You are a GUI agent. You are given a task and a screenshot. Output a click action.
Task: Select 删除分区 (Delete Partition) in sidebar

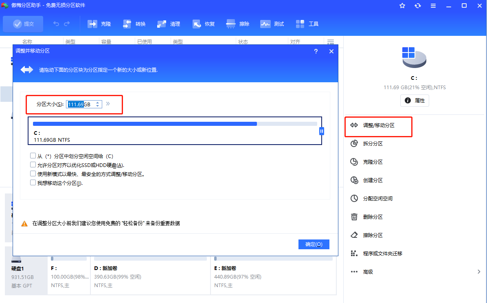[373, 217]
